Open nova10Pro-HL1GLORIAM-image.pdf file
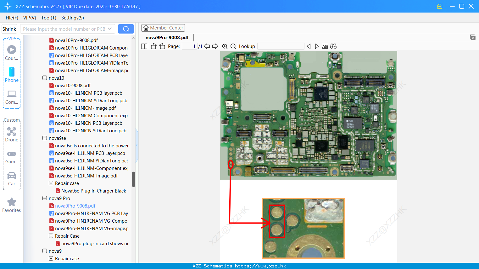 pos(88,70)
